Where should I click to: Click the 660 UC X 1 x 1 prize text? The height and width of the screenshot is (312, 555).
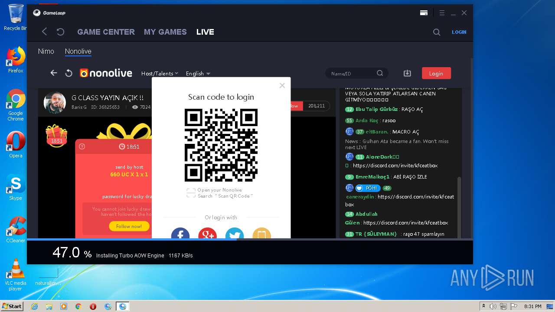click(x=129, y=174)
